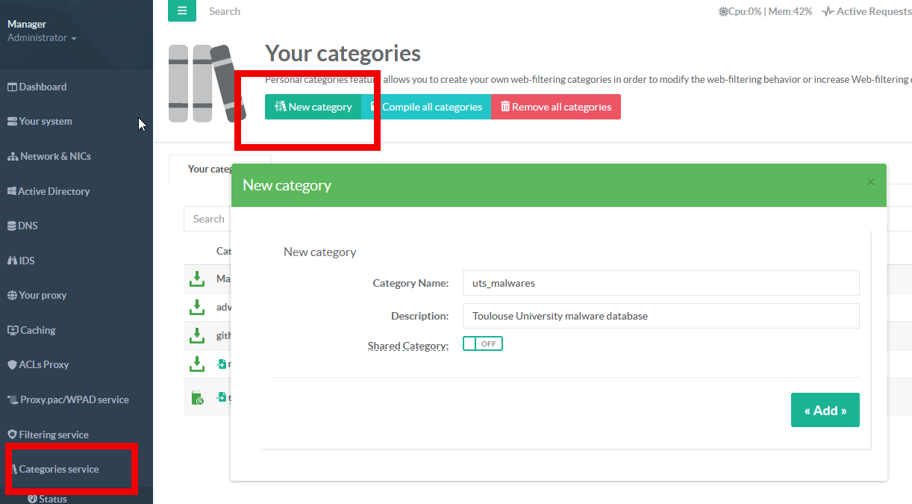912x504 pixels.
Task: Click the download icon beside the github row
Action: tap(196, 335)
